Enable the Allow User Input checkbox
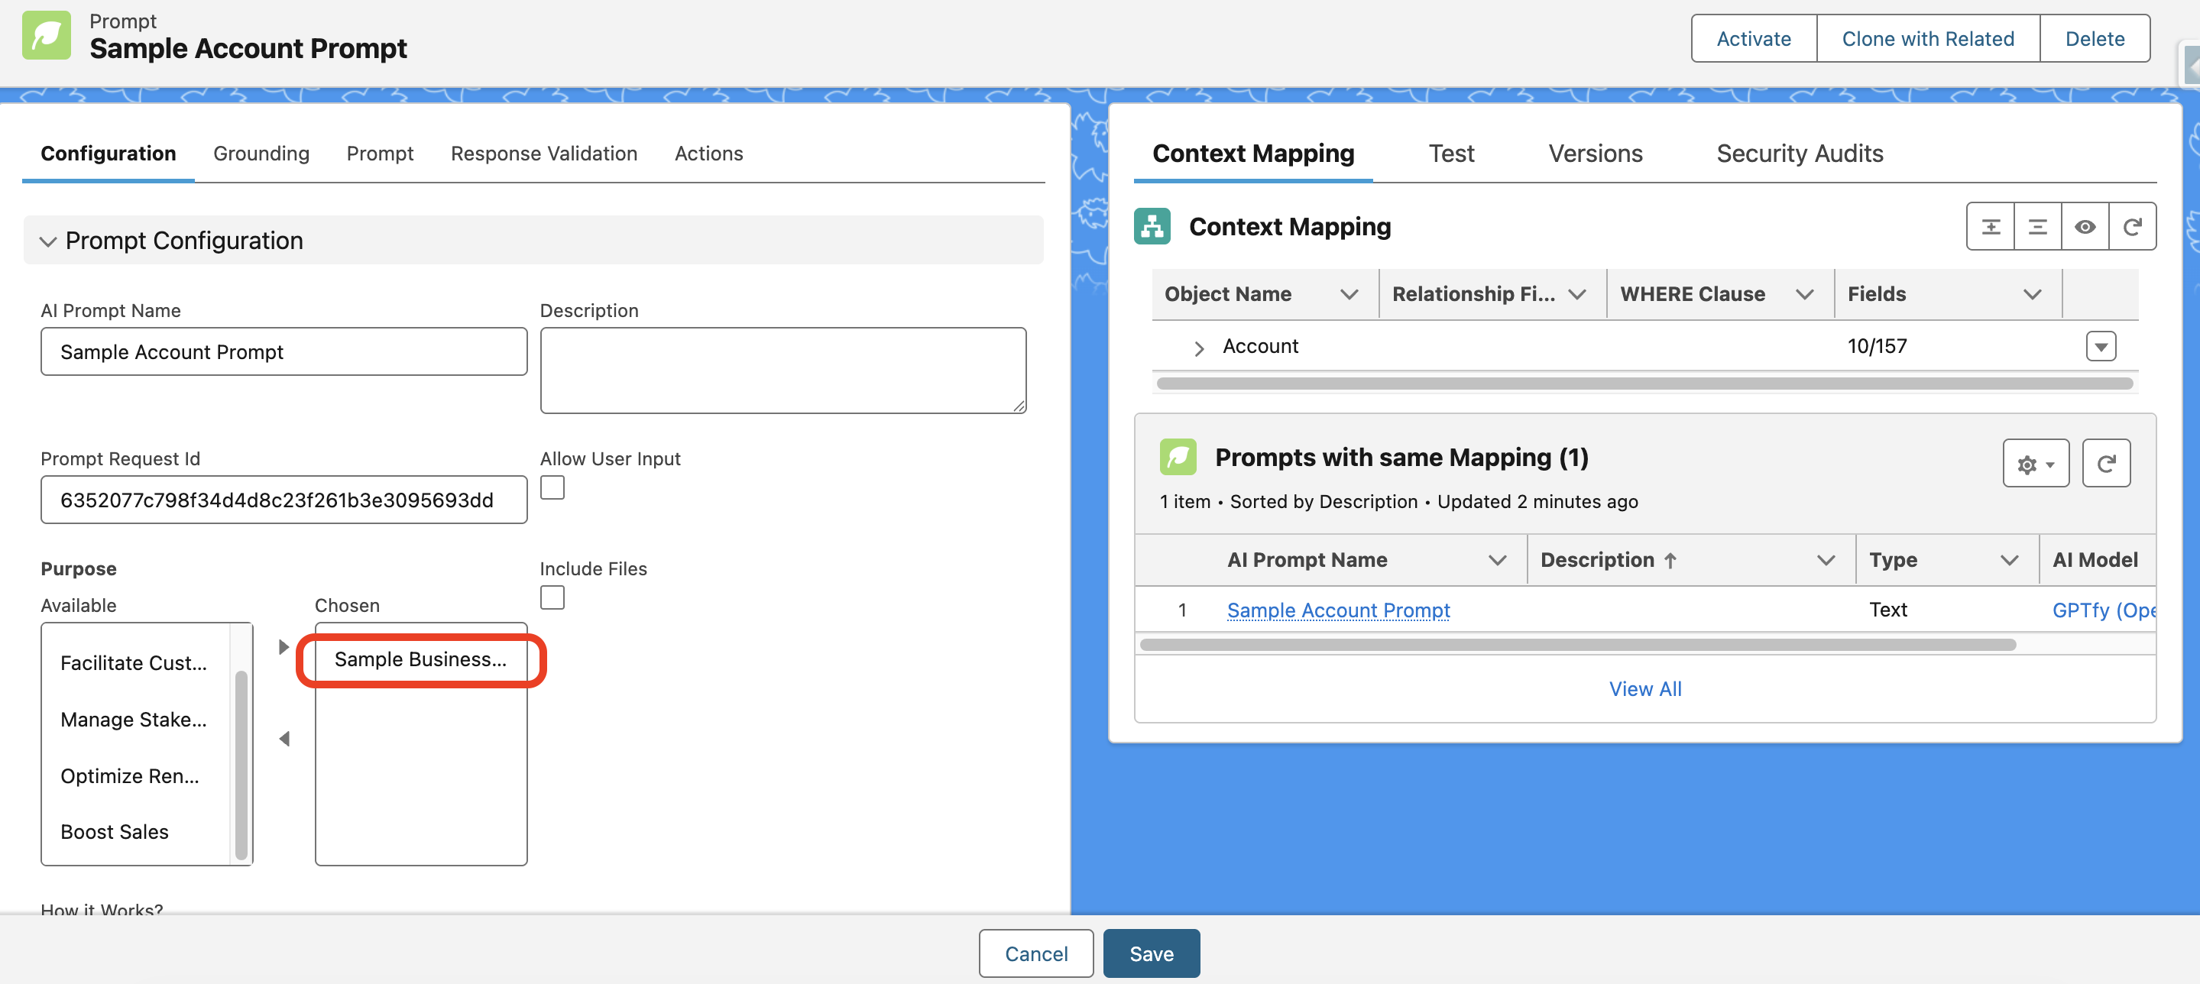Screen dimensions: 2200x984 [552, 487]
